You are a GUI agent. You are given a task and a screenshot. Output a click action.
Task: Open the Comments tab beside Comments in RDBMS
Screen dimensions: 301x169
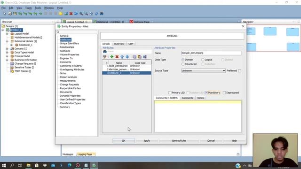pyautogui.click(x=188, y=98)
